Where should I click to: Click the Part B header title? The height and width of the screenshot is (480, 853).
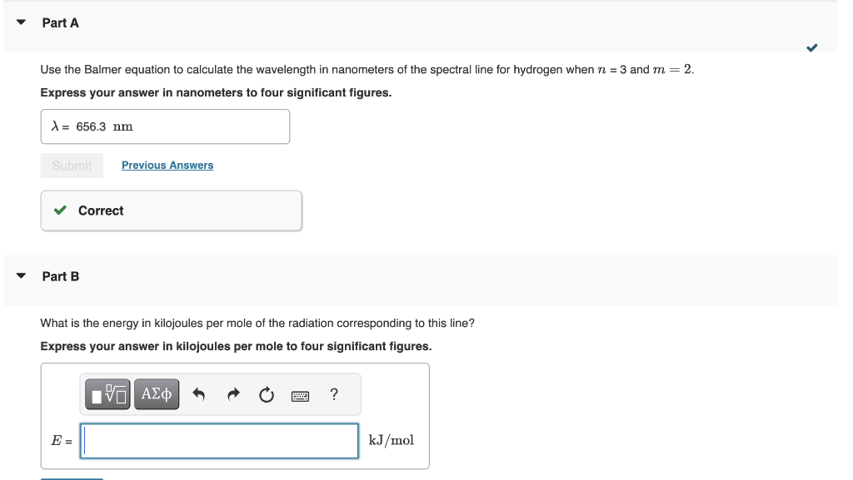[60, 276]
